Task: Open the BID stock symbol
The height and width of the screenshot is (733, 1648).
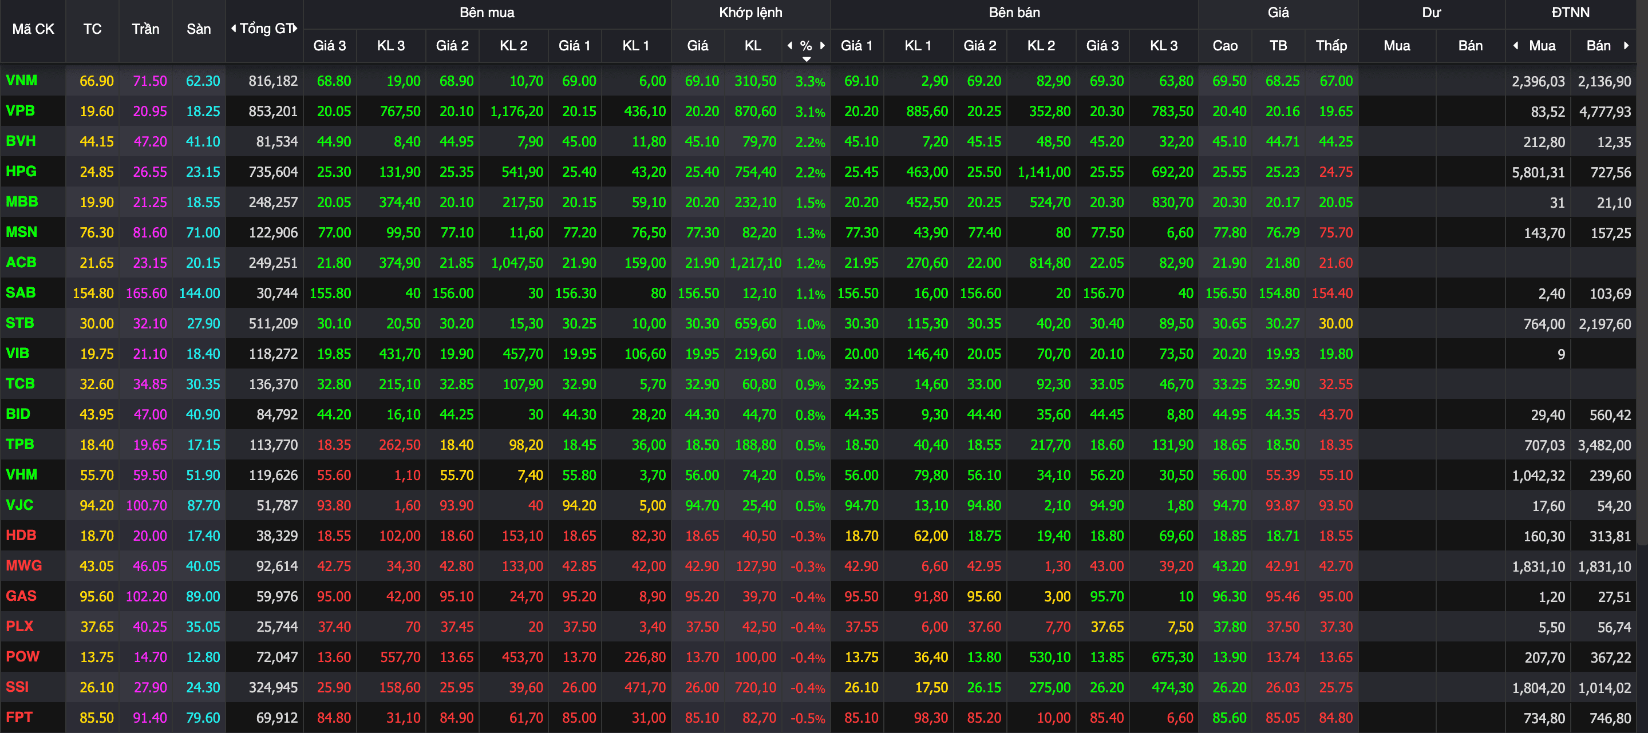Action: [x=18, y=414]
